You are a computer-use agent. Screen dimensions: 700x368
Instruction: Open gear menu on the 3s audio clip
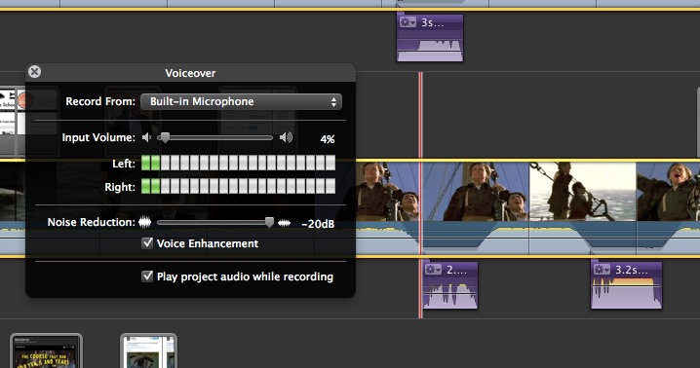(x=408, y=21)
